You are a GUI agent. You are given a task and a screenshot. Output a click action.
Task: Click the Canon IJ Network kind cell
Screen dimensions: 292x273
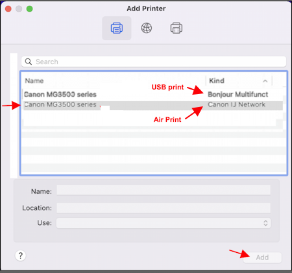pyautogui.click(x=236, y=104)
